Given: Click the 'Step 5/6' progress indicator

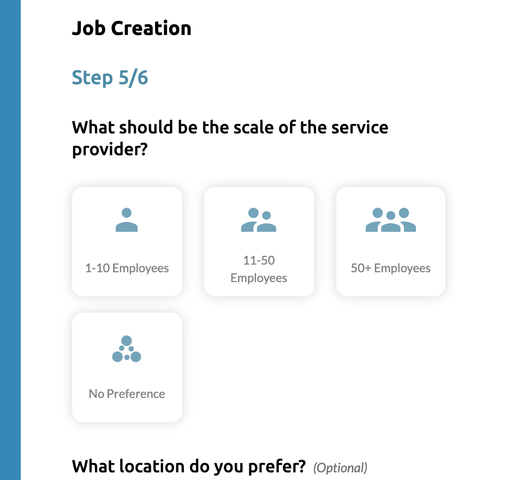Looking at the screenshot, I should click(x=110, y=78).
